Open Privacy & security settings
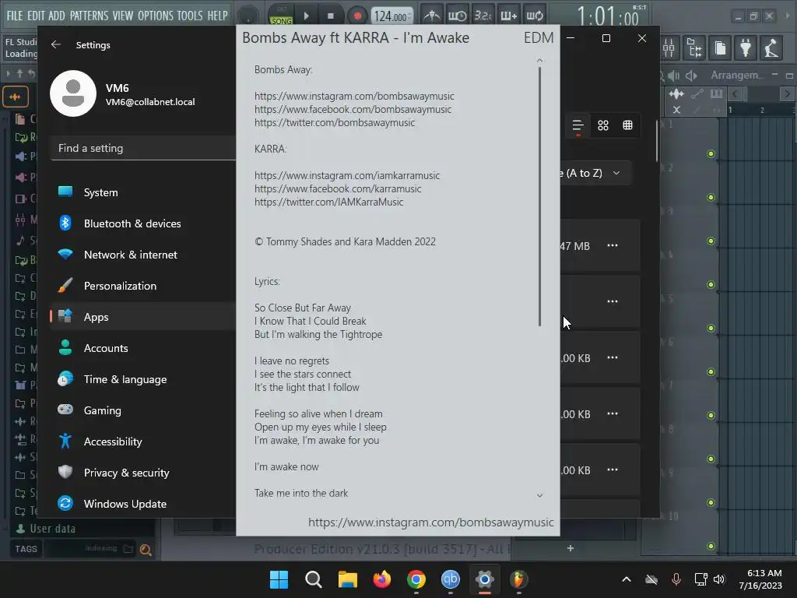 pyautogui.click(x=142, y=473)
